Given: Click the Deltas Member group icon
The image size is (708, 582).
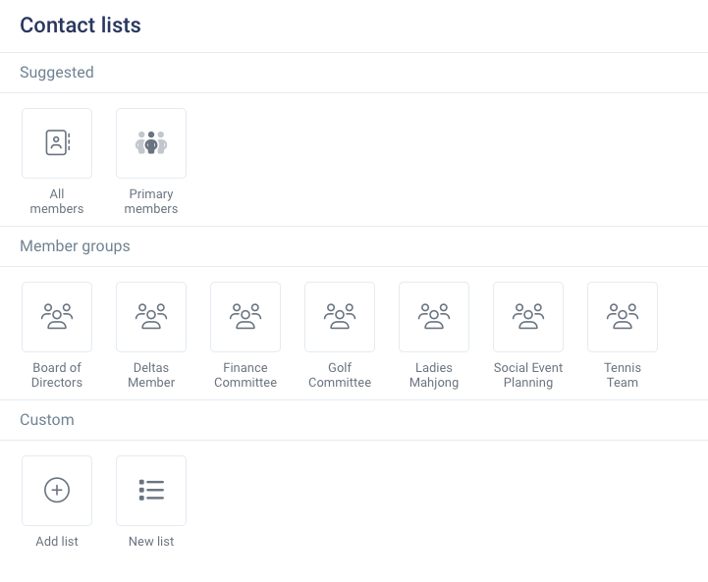Looking at the screenshot, I should [x=151, y=316].
